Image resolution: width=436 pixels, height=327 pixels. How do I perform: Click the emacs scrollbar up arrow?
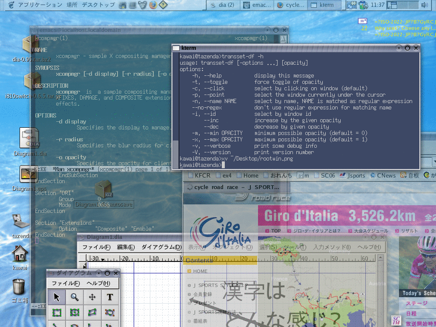283,39
